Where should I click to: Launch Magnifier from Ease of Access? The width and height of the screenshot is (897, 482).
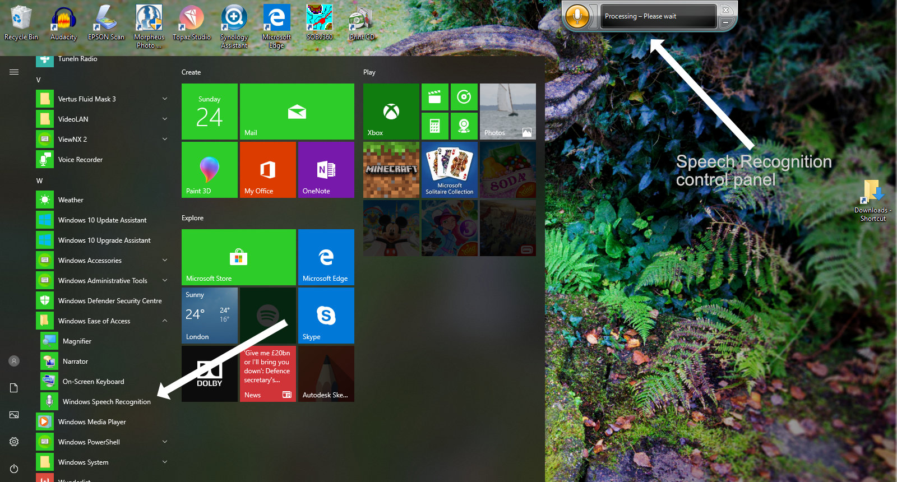click(x=104, y=341)
